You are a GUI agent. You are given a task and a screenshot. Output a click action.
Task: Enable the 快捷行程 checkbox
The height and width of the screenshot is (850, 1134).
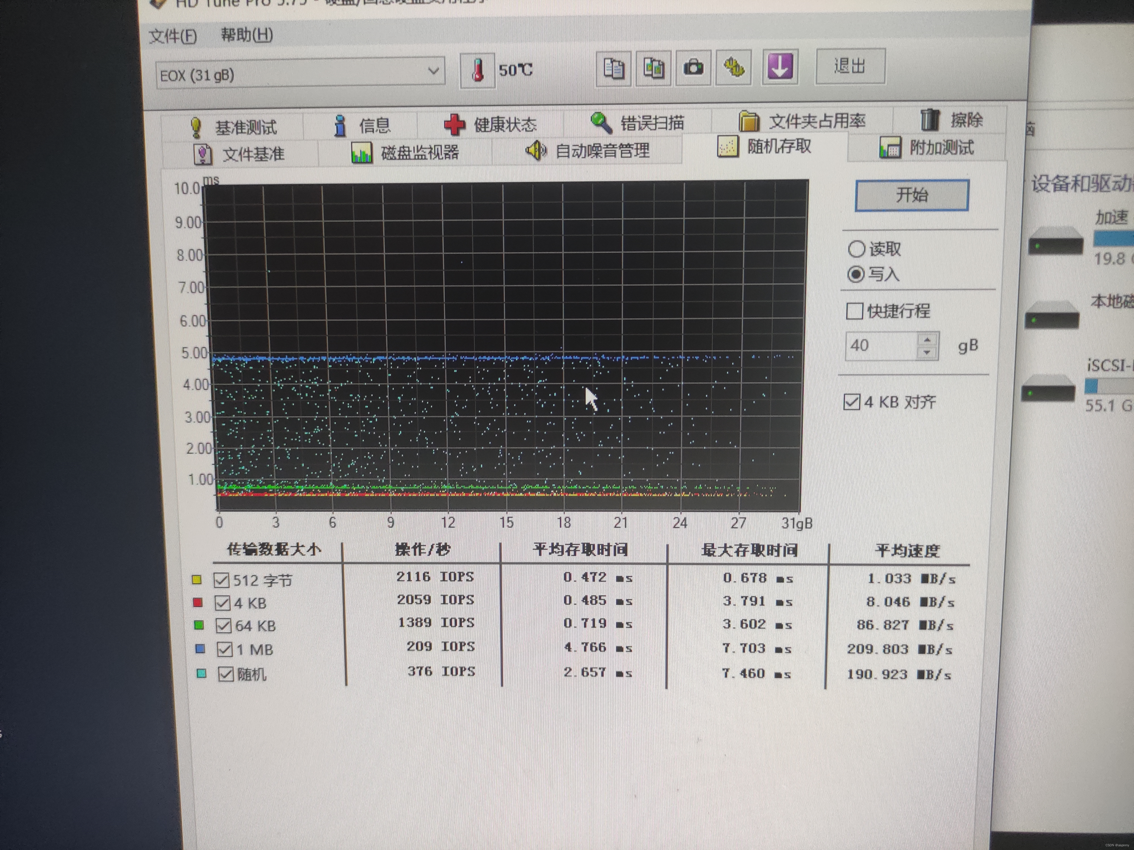[x=854, y=311]
